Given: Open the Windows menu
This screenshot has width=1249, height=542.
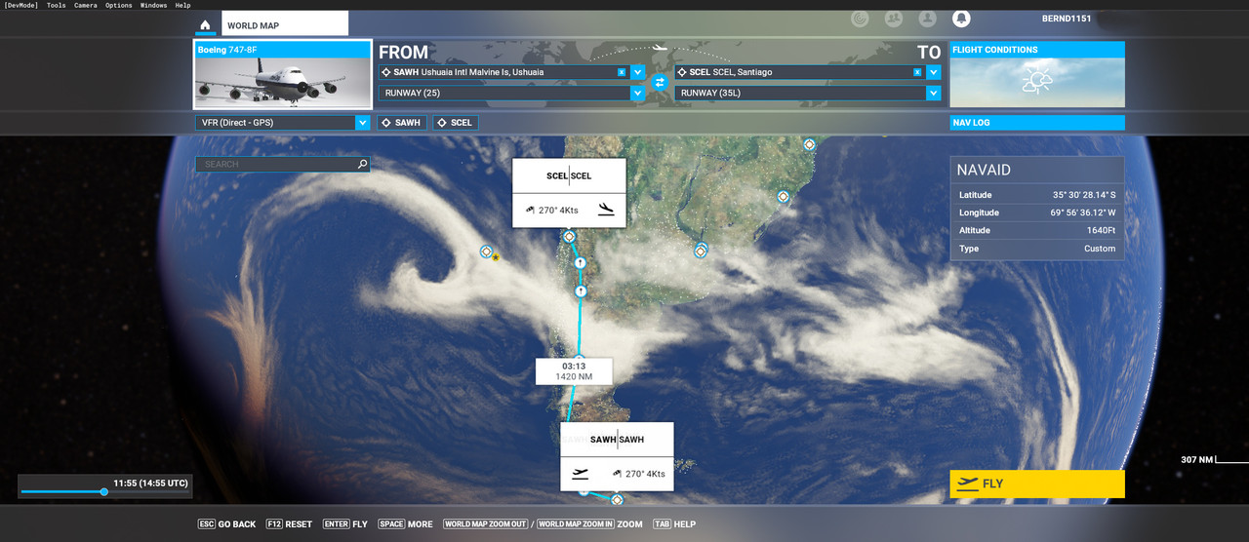Looking at the screenshot, I should coord(153,5).
